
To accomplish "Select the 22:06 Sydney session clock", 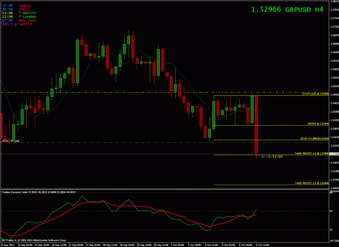I will click(17, 5).
